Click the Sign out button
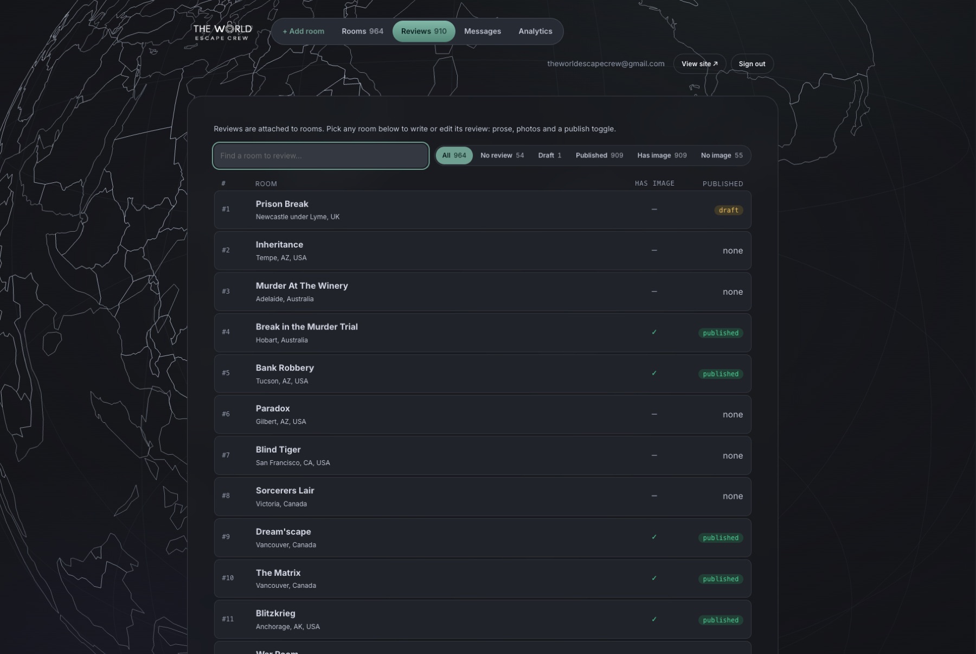This screenshot has width=976, height=654. tap(752, 64)
